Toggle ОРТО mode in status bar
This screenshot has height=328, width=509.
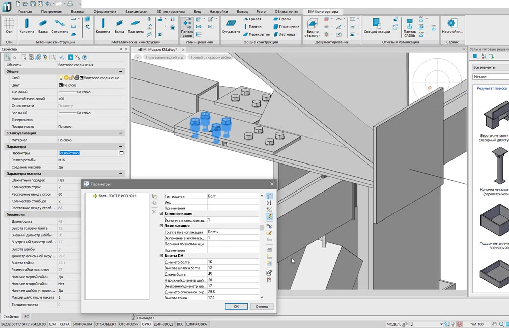click(x=146, y=324)
